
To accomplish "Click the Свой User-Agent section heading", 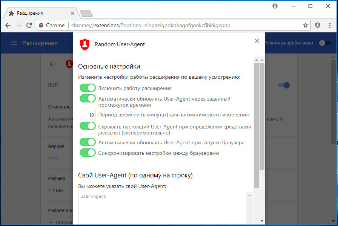I will (x=135, y=176).
